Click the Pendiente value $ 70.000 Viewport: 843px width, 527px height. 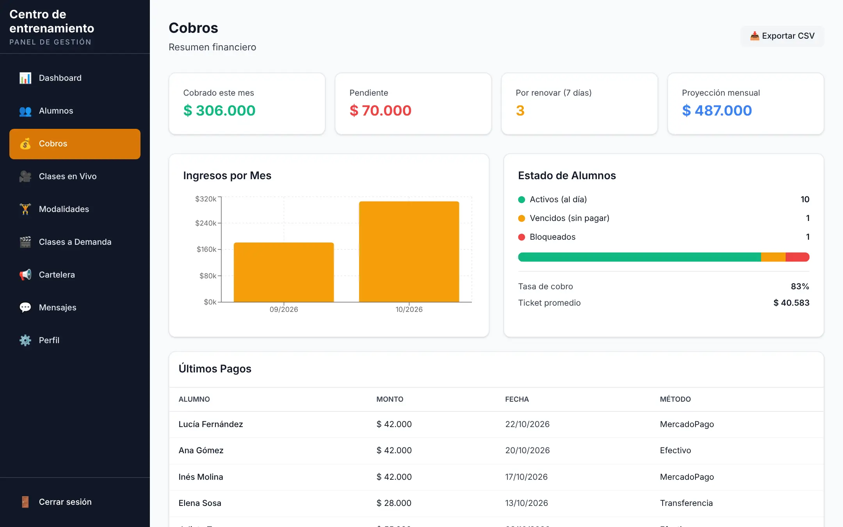(x=381, y=110)
